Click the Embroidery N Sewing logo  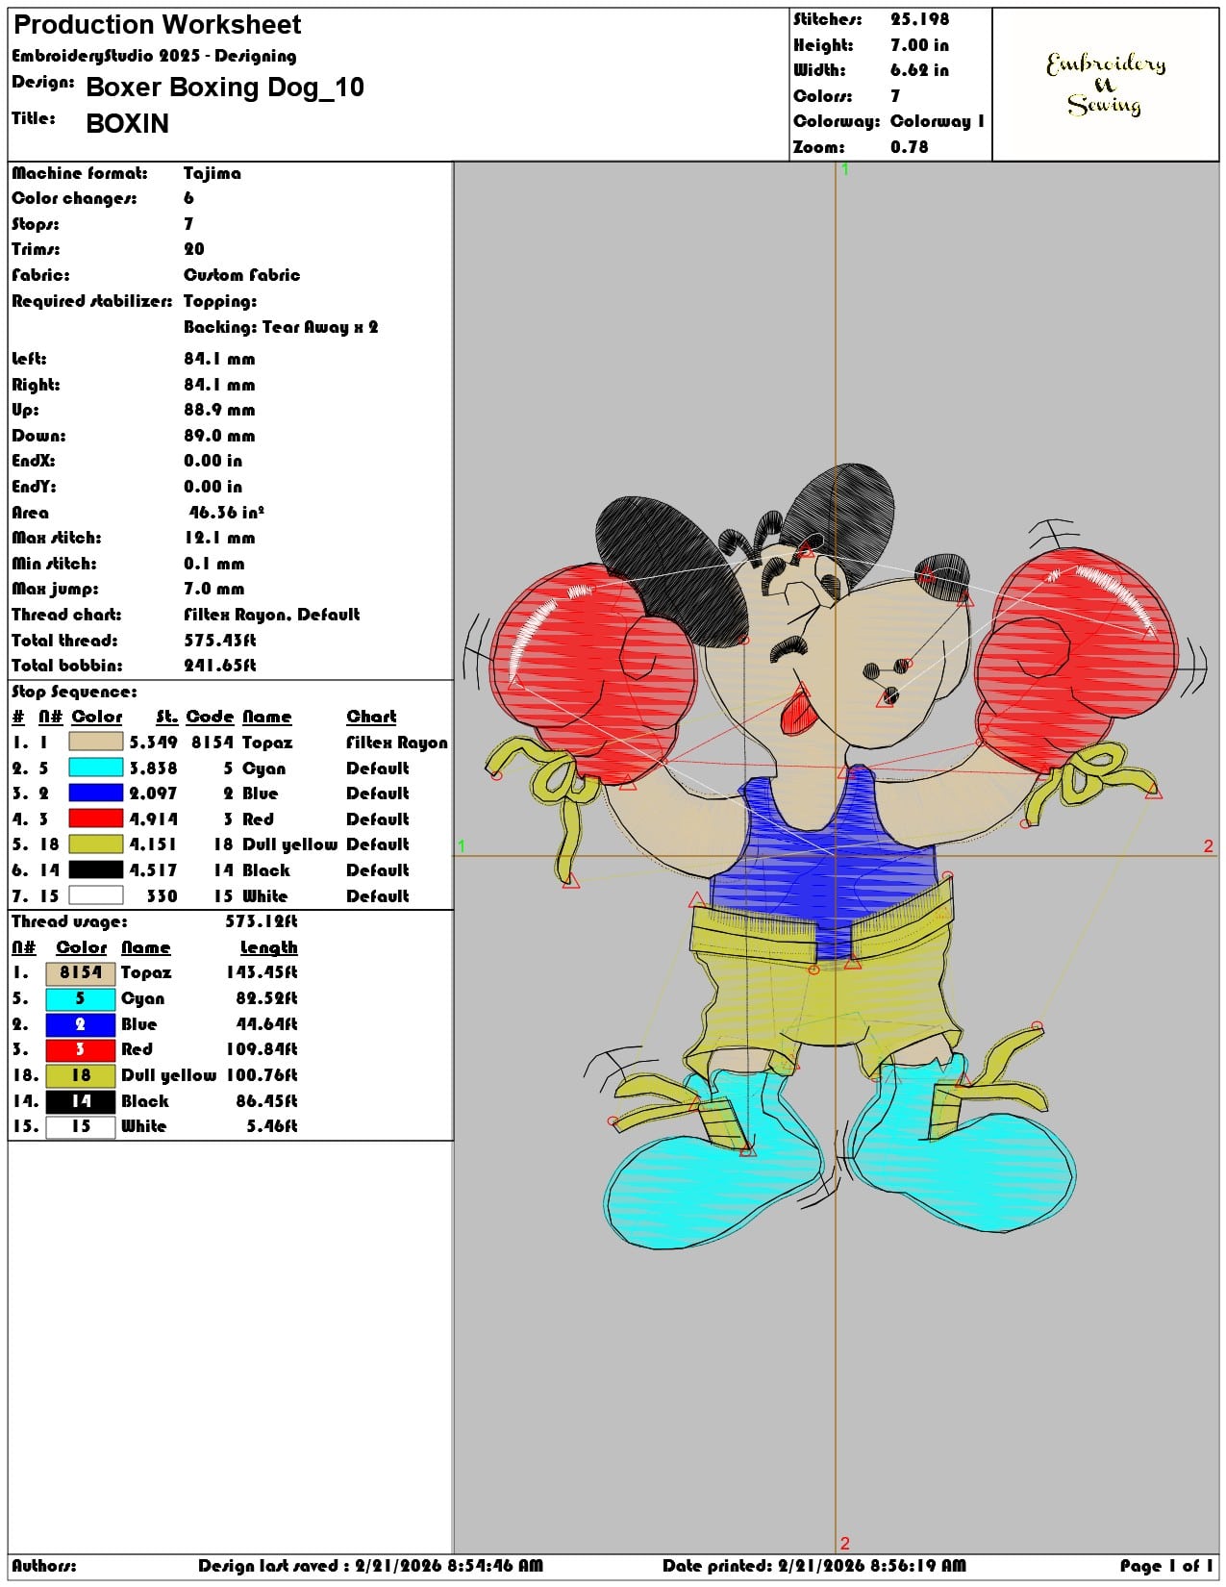[x=1106, y=84]
